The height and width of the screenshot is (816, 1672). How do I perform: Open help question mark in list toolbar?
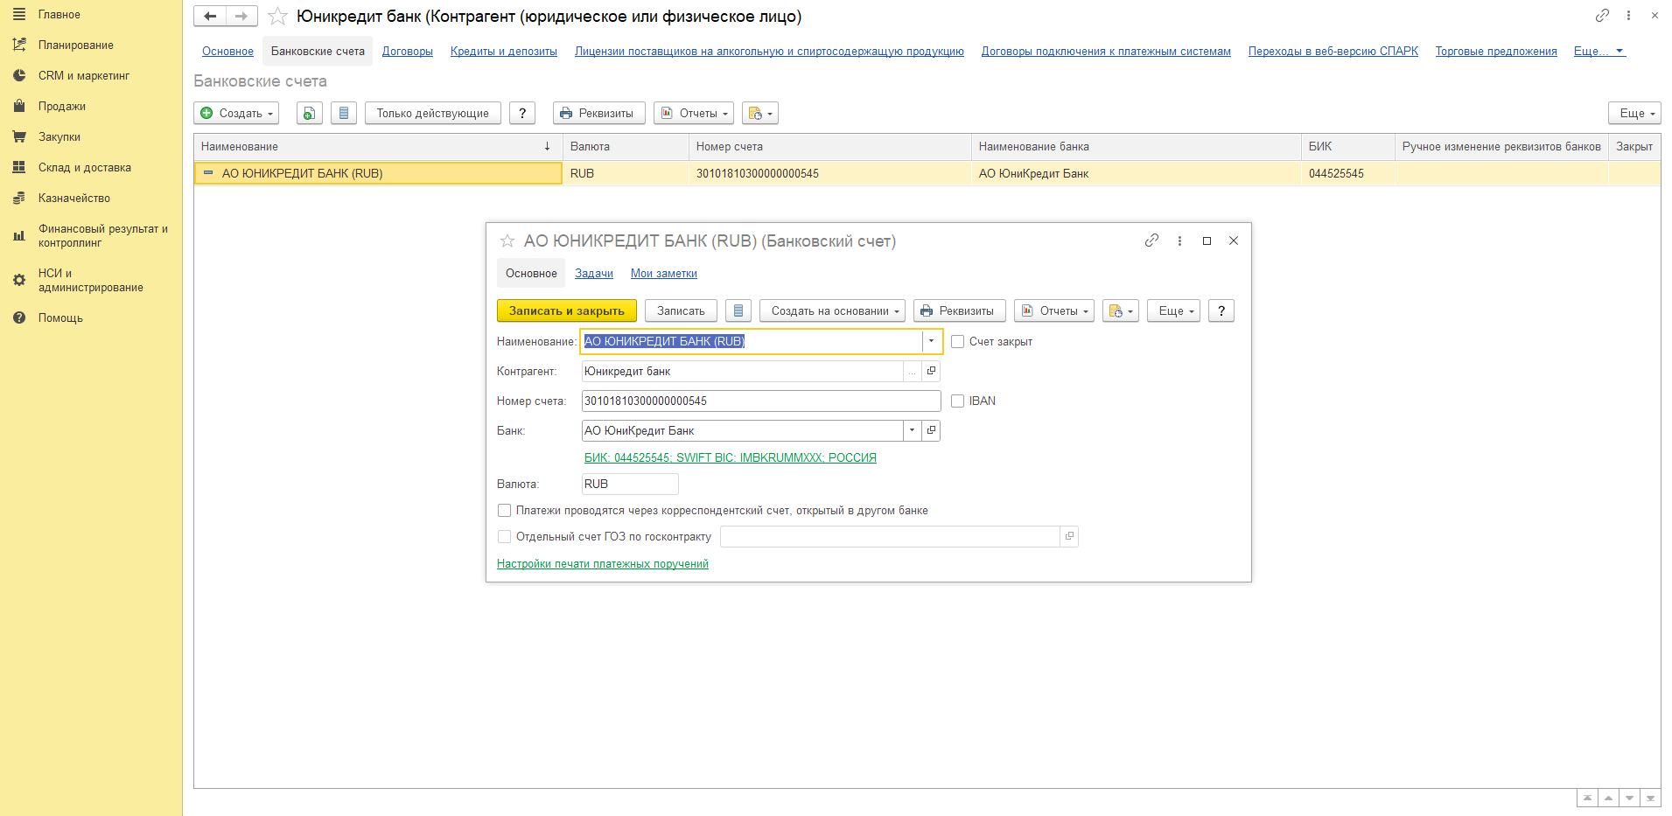(x=522, y=114)
